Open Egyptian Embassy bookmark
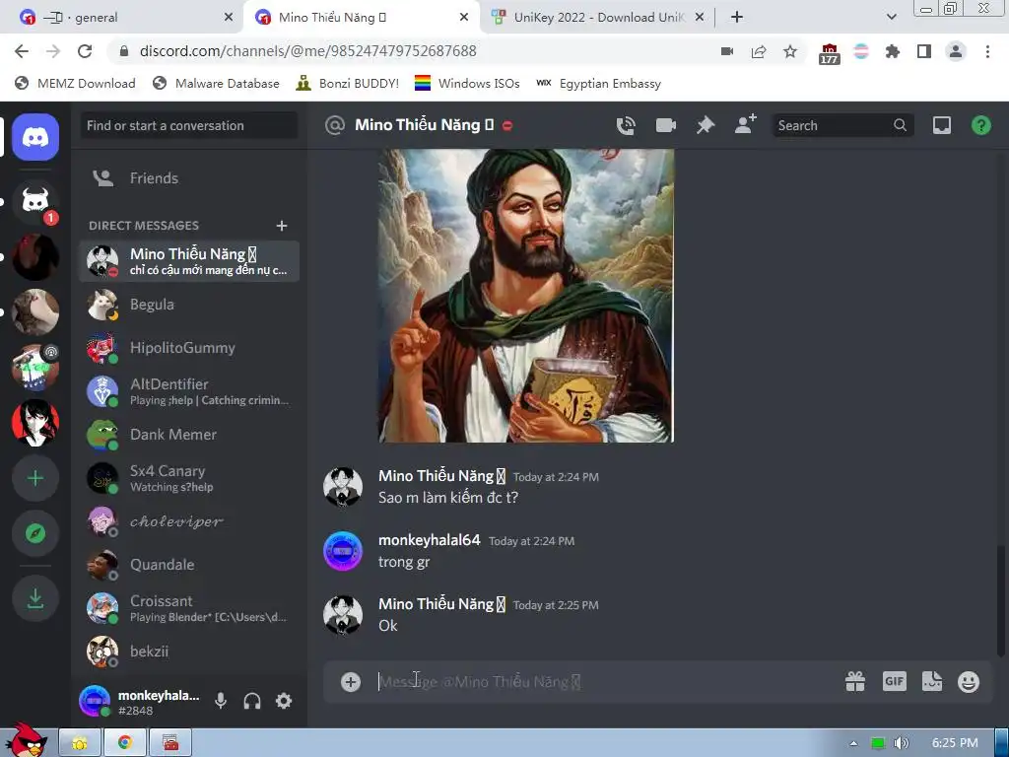This screenshot has width=1009, height=757. [x=598, y=83]
